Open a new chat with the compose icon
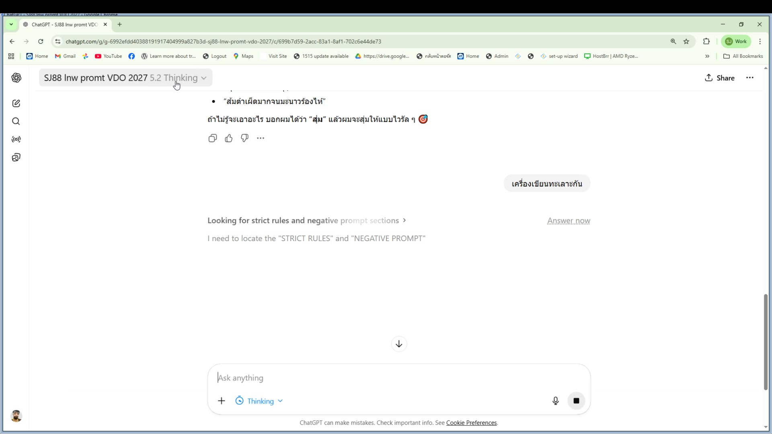 [16, 103]
